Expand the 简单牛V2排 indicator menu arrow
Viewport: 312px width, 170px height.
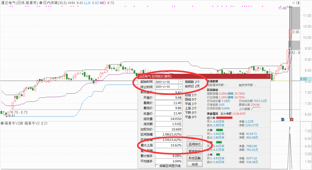coord(2,124)
